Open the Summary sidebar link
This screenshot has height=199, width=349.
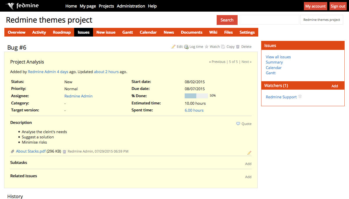point(274,62)
